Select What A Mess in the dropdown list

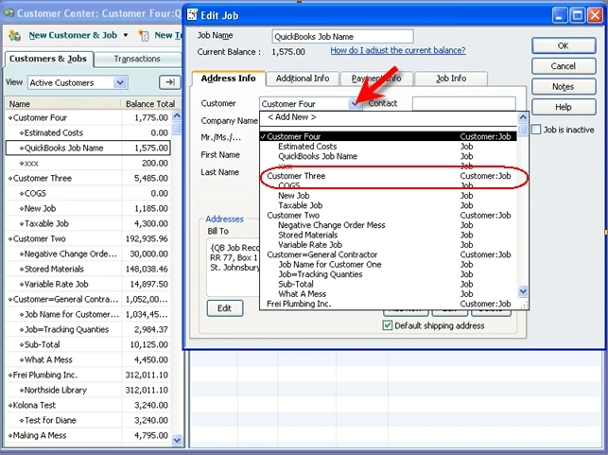click(x=388, y=294)
